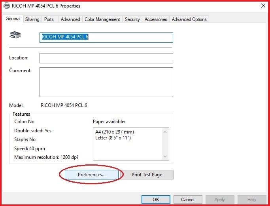The width and height of the screenshot is (270, 206).
Task: Open the Color Management tab
Action: (x=102, y=19)
